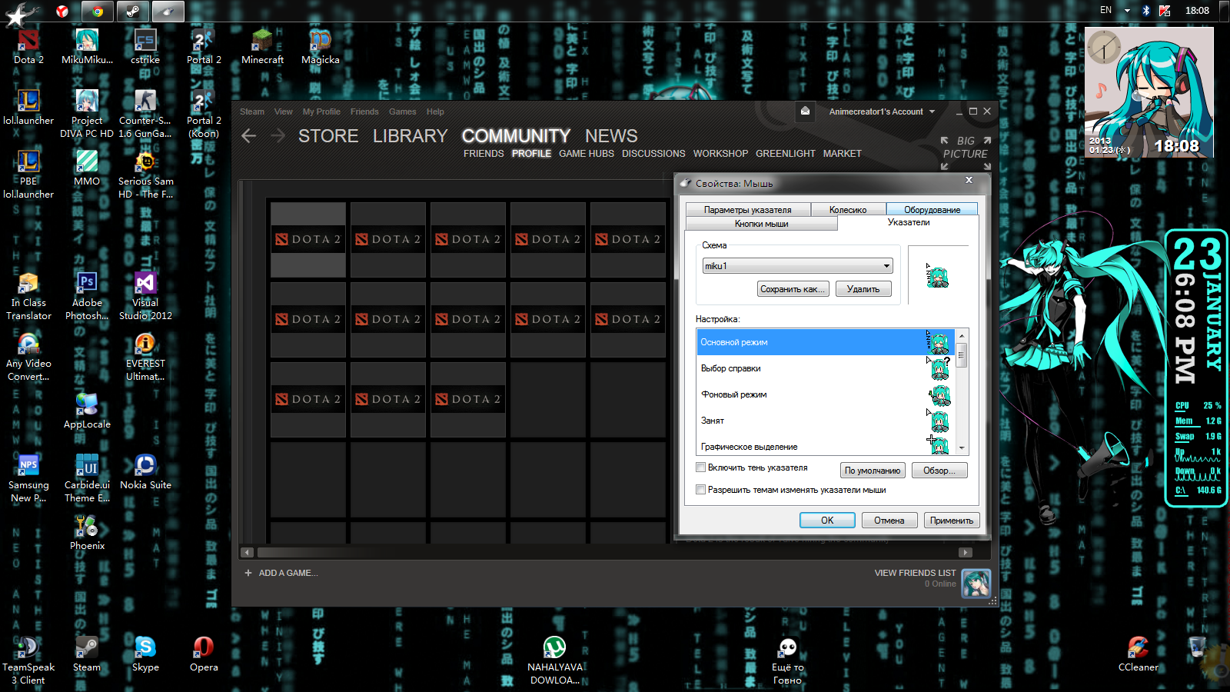The height and width of the screenshot is (692, 1230).
Task: Click OK in mouse properties
Action: pyautogui.click(x=827, y=521)
